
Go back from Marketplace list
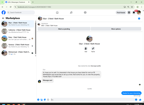3,18
